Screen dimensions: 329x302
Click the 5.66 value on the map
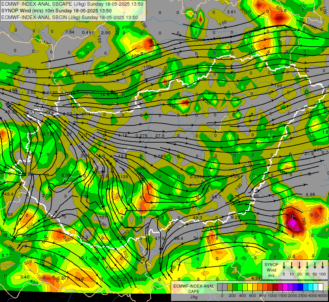(66, 175)
